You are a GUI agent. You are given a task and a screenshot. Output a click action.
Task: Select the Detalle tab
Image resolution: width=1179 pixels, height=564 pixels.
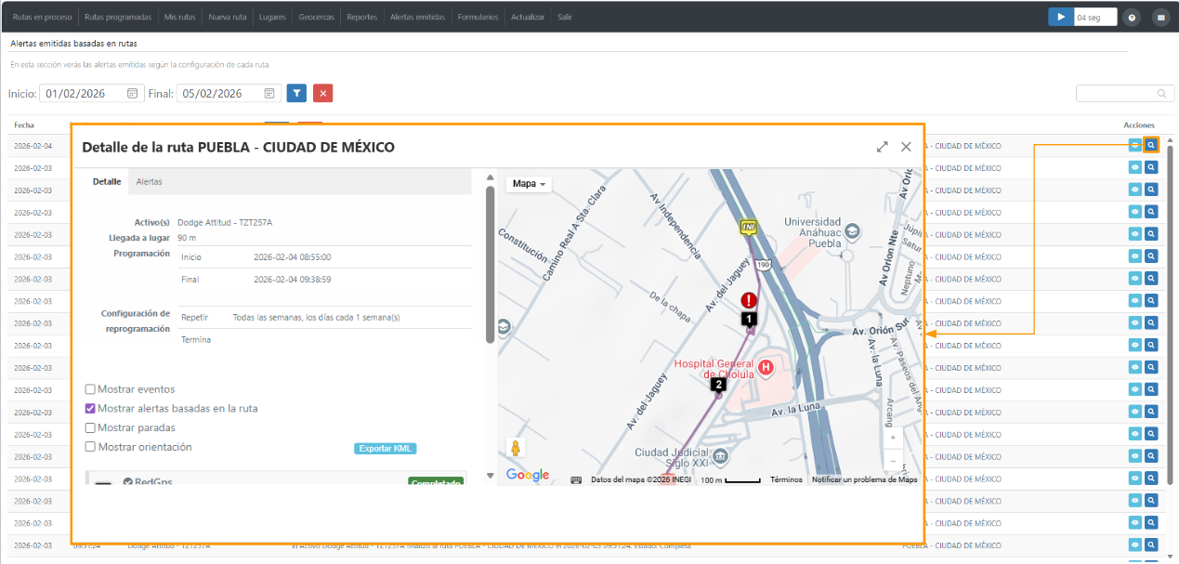(x=107, y=181)
